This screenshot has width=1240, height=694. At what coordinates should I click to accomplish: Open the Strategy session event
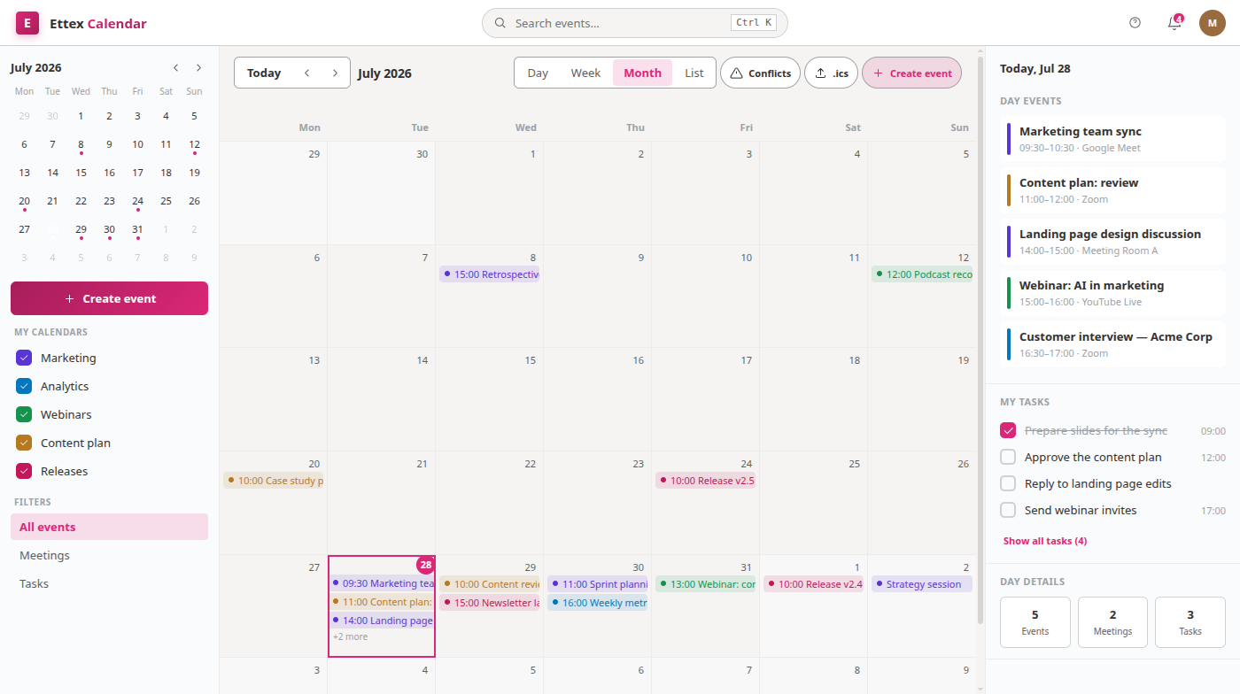pos(922,584)
